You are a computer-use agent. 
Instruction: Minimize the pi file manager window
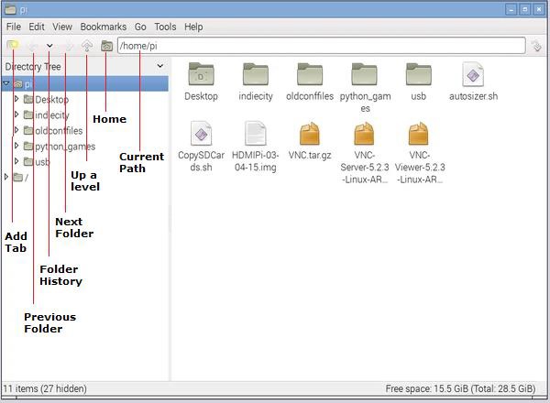511,9
